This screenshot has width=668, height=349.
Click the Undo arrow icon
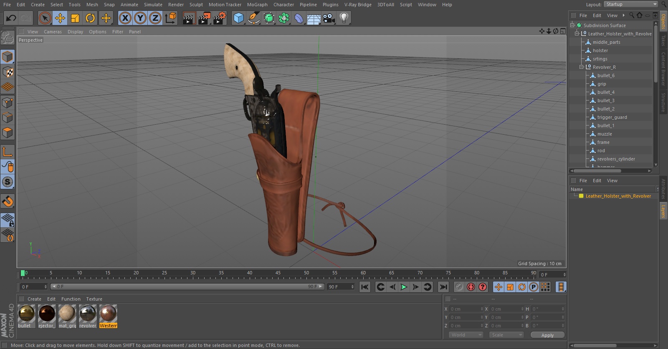(x=11, y=18)
